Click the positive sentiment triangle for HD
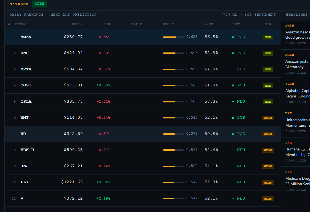This screenshot has width=310, height=212. tap(233, 134)
